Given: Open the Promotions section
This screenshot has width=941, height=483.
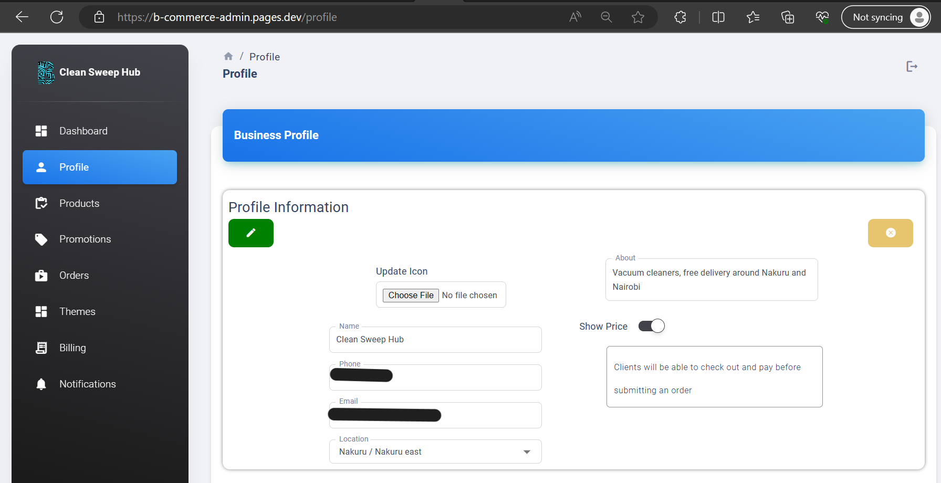Looking at the screenshot, I should 85,239.
